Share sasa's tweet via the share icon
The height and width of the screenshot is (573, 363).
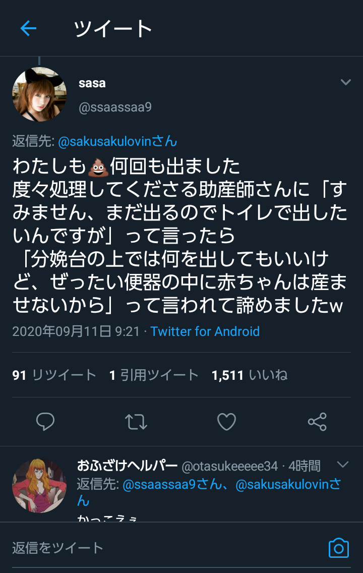point(317,421)
